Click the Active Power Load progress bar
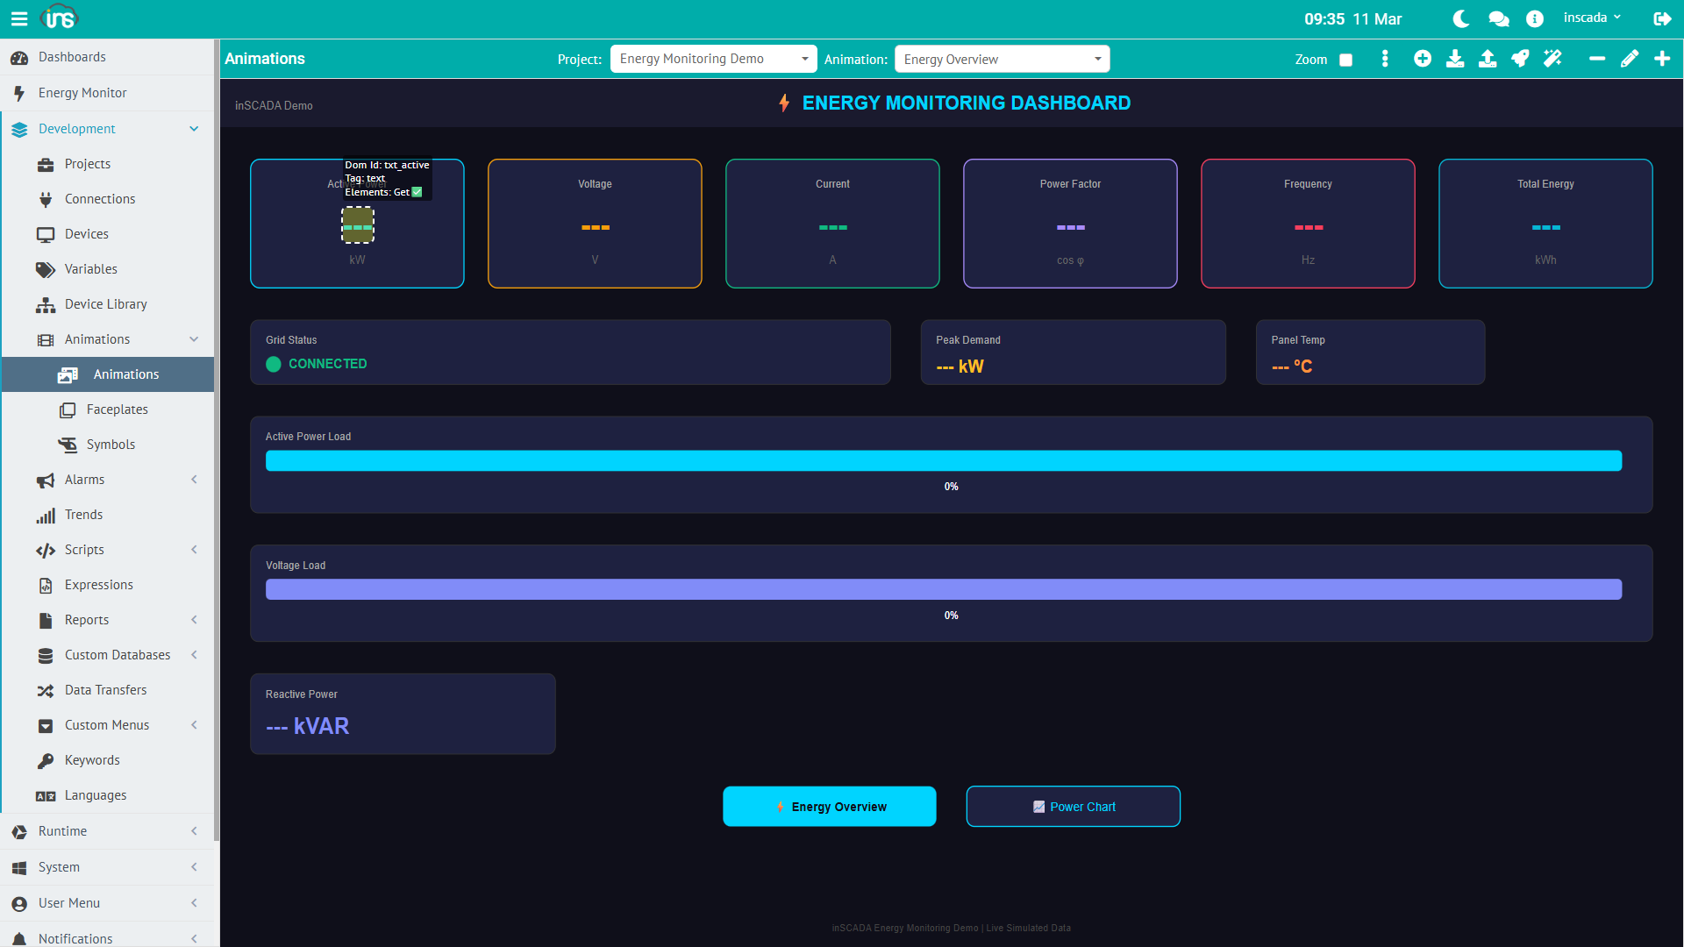The image size is (1684, 947). pos(944,460)
